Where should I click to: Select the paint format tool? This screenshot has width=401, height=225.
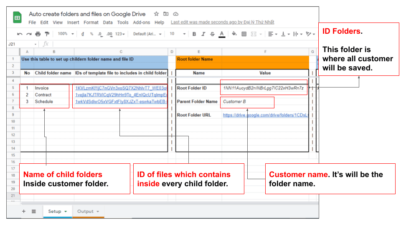47,34
